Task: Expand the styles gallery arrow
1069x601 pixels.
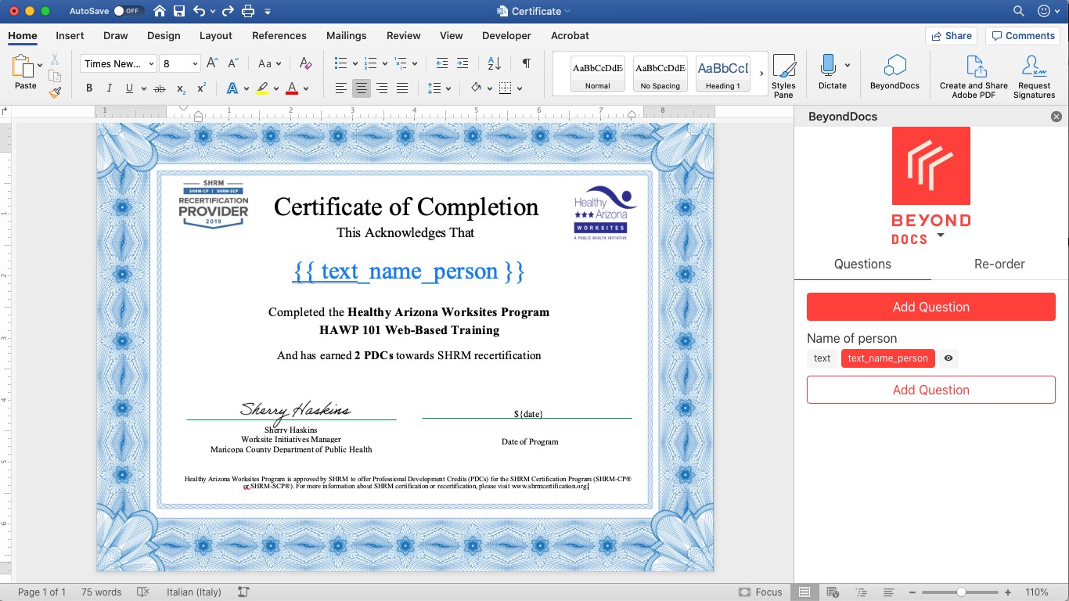Action: point(761,74)
